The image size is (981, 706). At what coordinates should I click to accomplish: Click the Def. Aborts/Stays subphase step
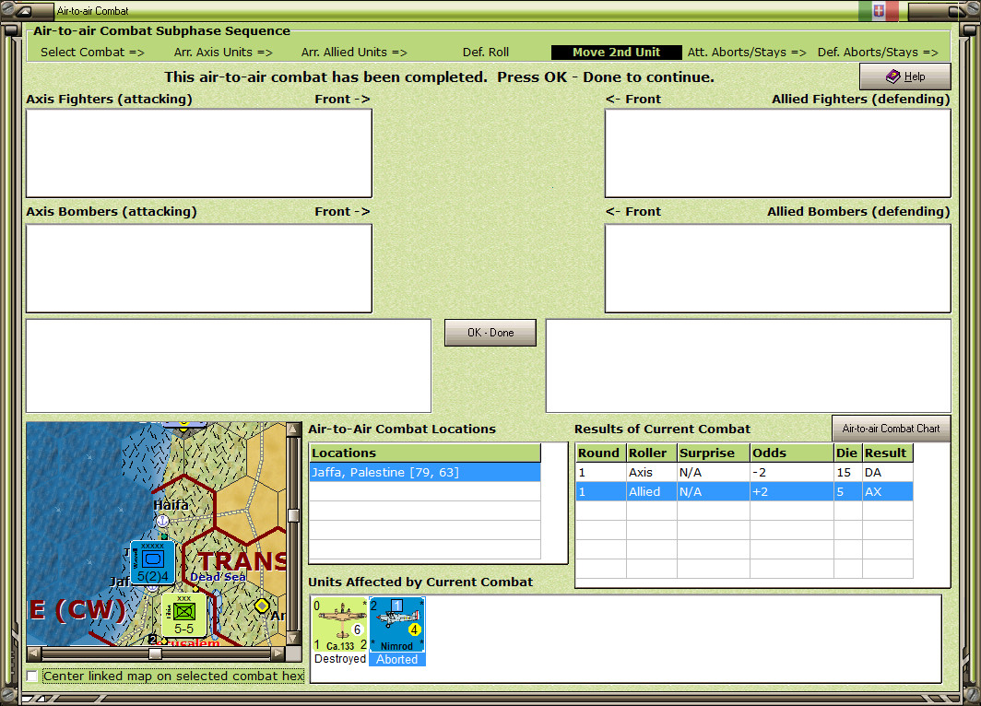tap(878, 53)
